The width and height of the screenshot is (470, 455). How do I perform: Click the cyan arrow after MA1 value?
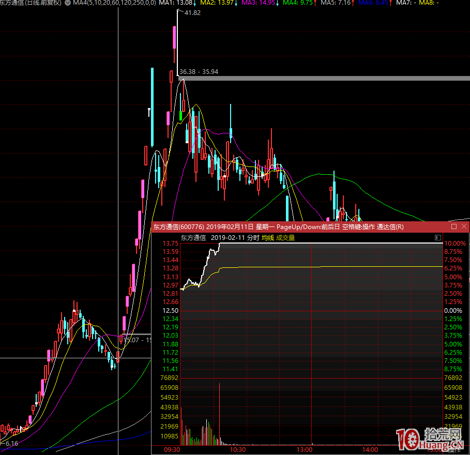[x=195, y=3]
